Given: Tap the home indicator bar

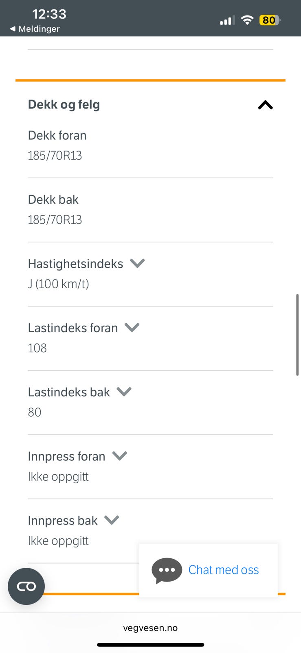Looking at the screenshot, I should coord(150,645).
